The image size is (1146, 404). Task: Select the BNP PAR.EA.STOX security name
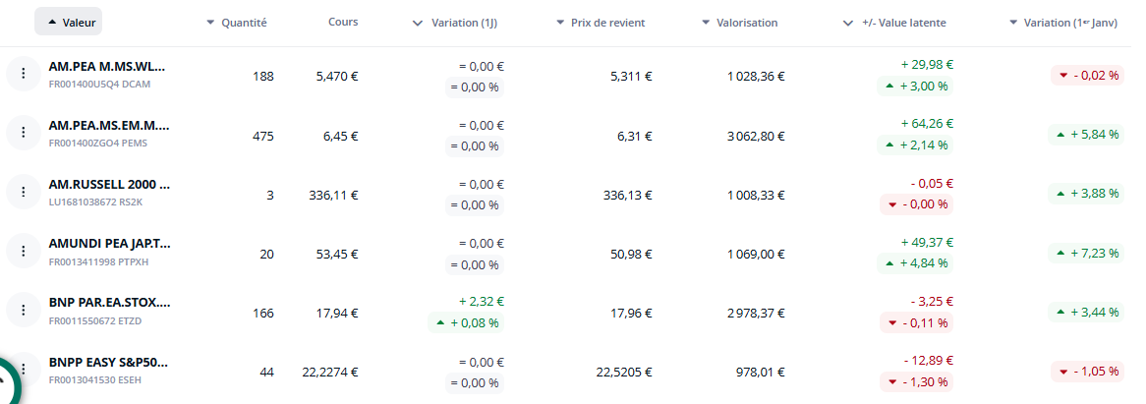[x=108, y=302]
